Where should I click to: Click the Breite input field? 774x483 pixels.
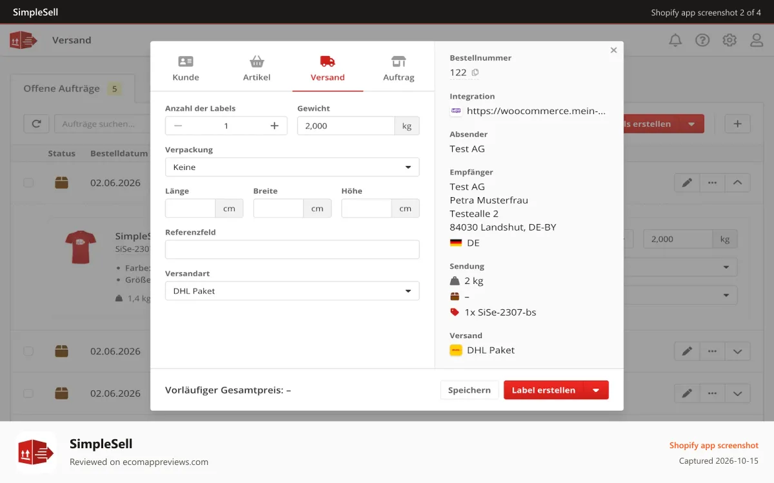(279, 208)
